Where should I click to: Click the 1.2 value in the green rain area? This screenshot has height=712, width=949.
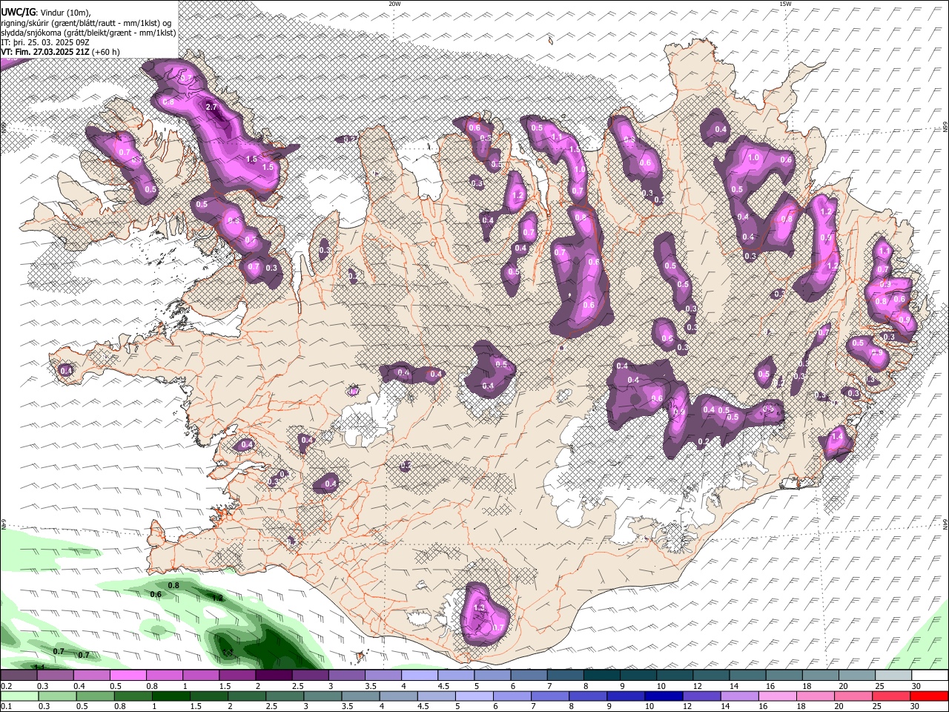pyautogui.click(x=217, y=598)
